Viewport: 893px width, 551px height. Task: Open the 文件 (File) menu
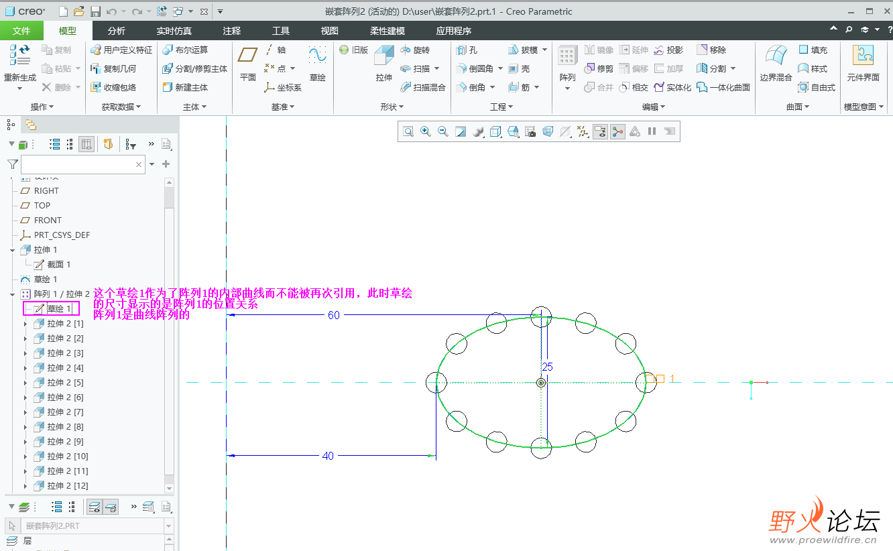(x=21, y=31)
